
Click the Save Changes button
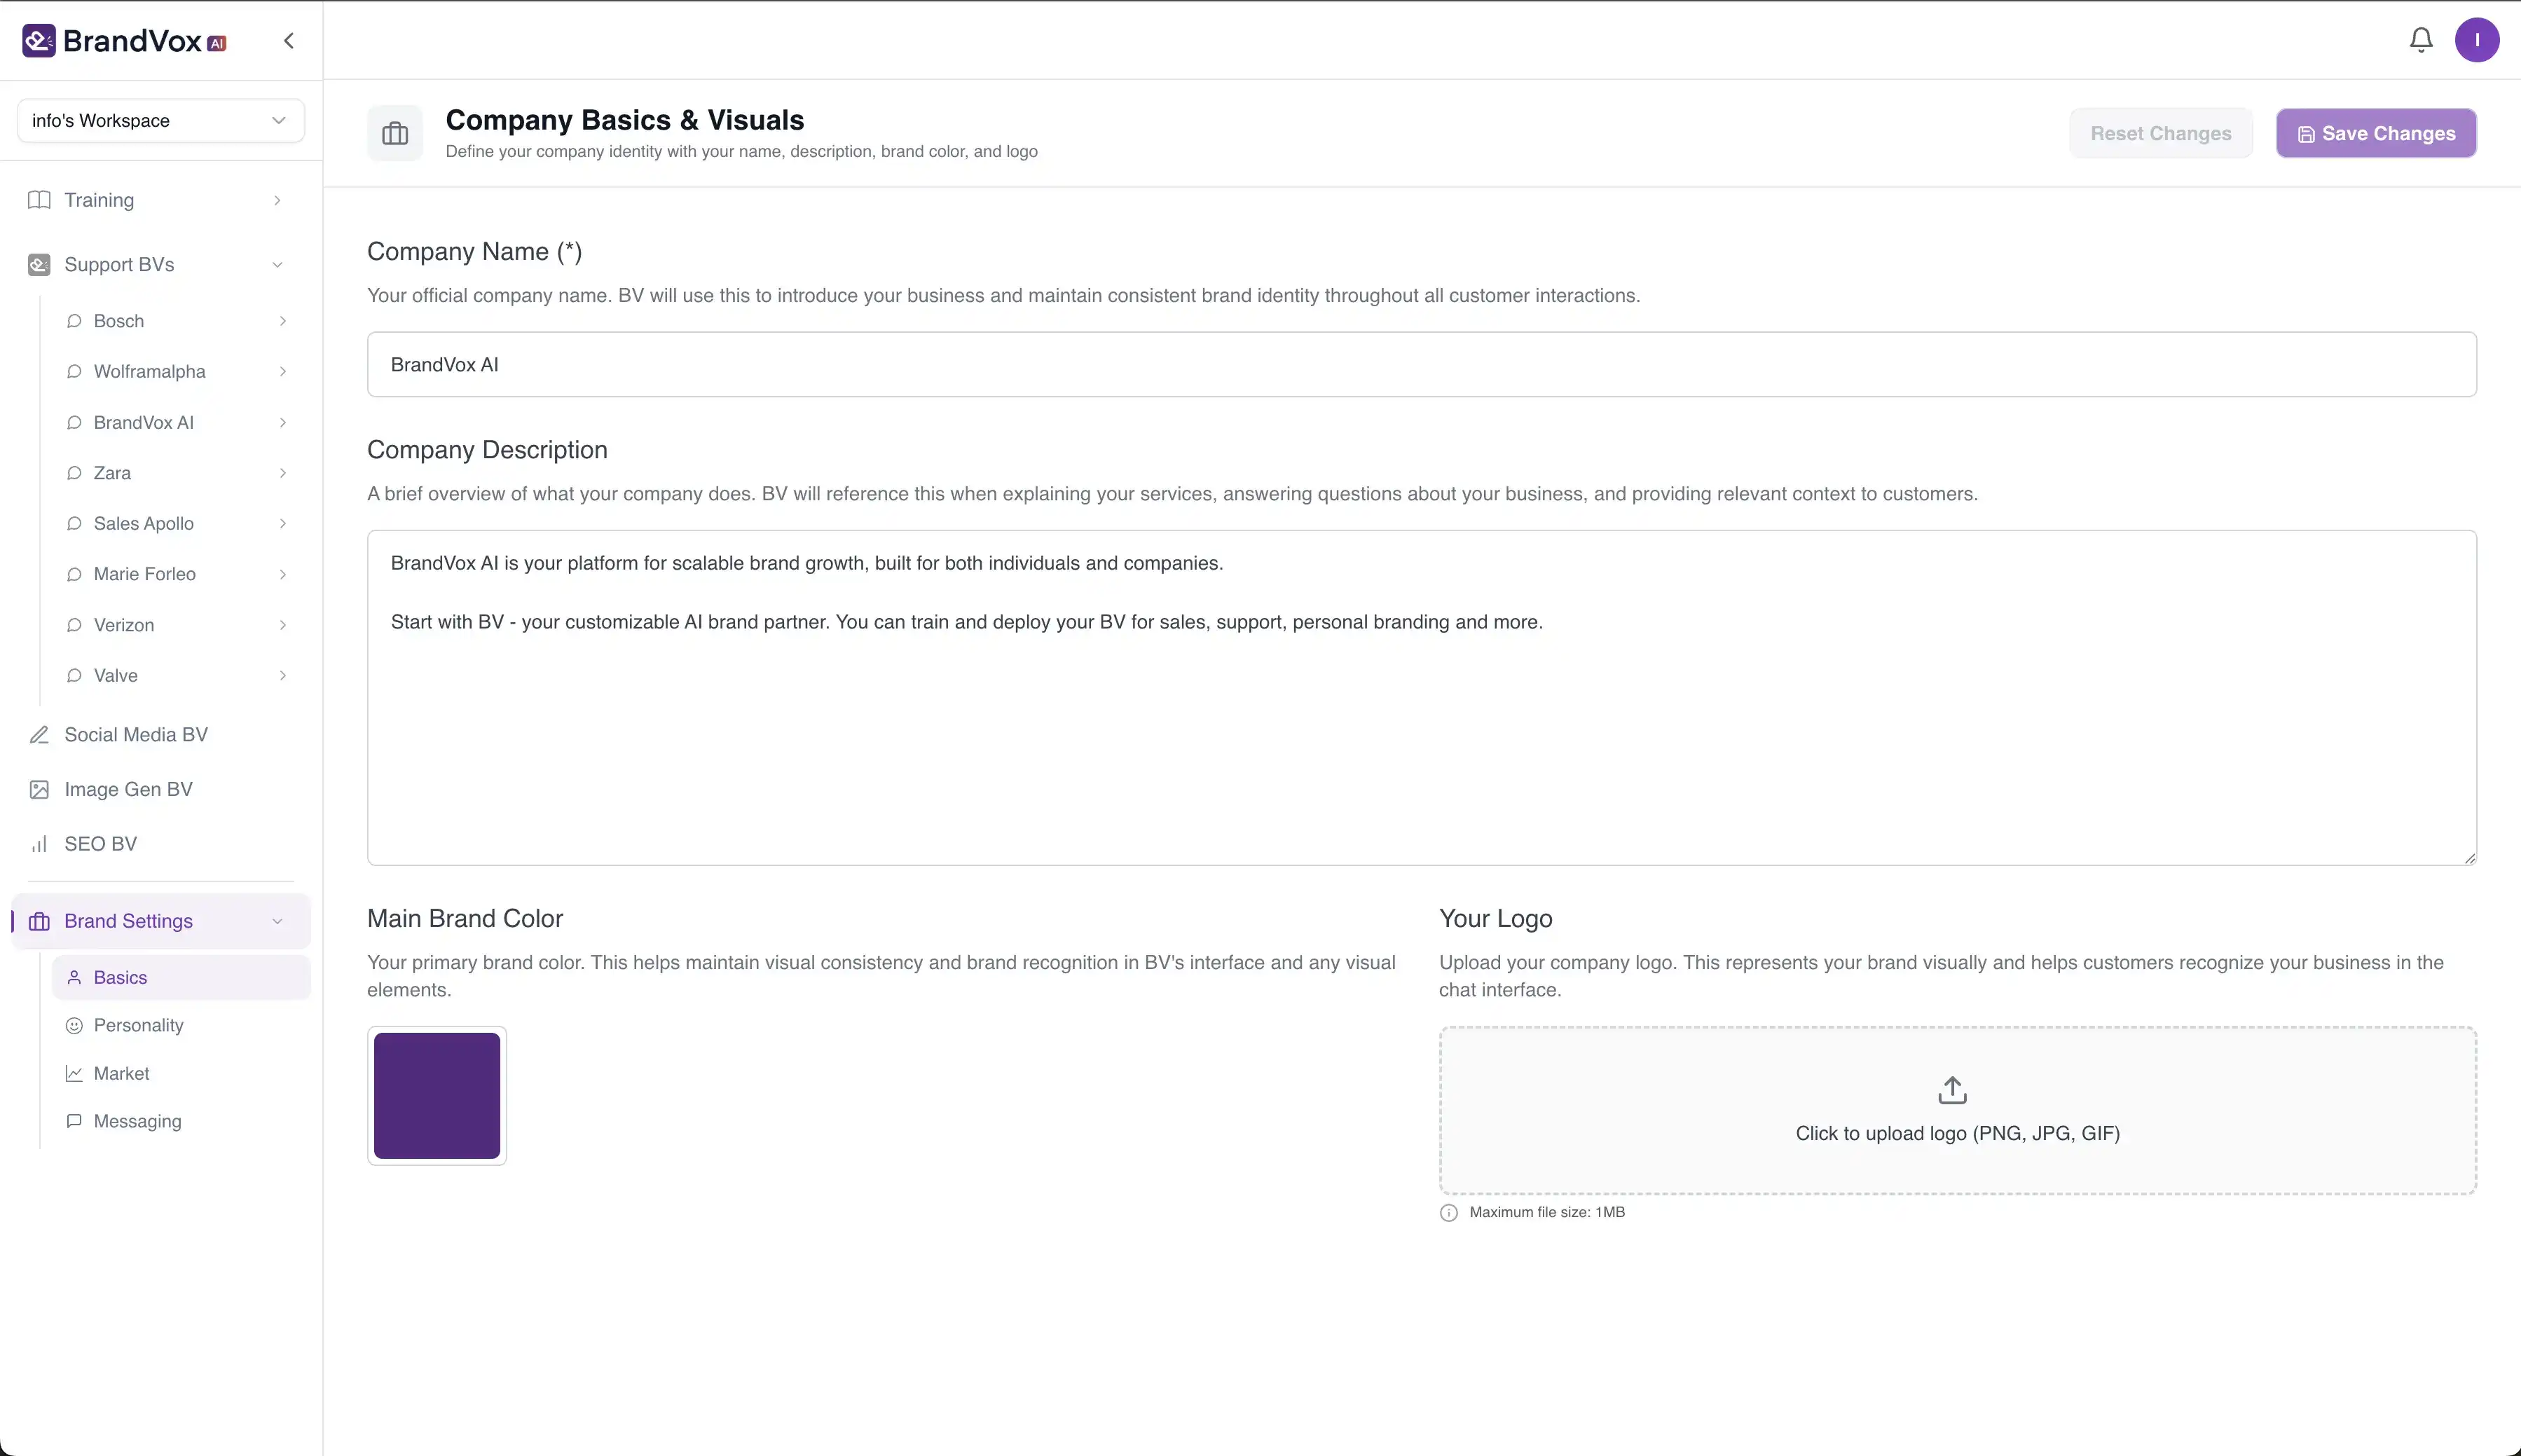click(2375, 134)
